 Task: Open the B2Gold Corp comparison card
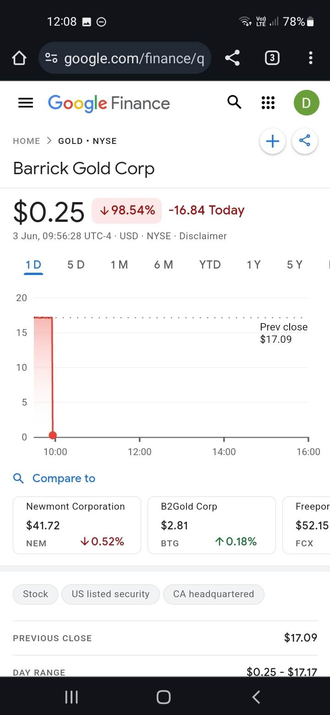tap(212, 525)
